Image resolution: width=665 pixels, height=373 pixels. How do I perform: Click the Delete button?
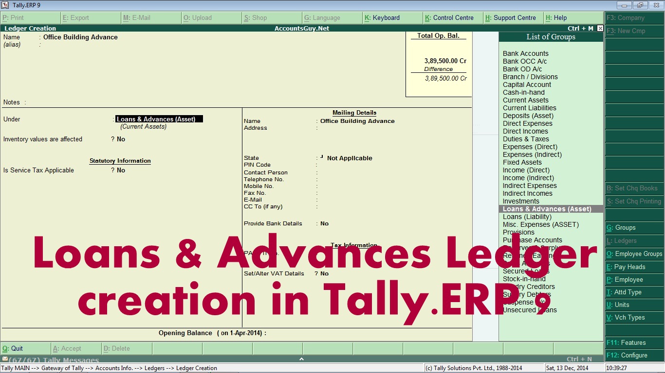[127, 349]
